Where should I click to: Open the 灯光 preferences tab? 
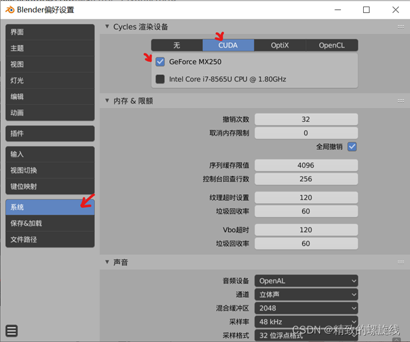pyautogui.click(x=50, y=81)
